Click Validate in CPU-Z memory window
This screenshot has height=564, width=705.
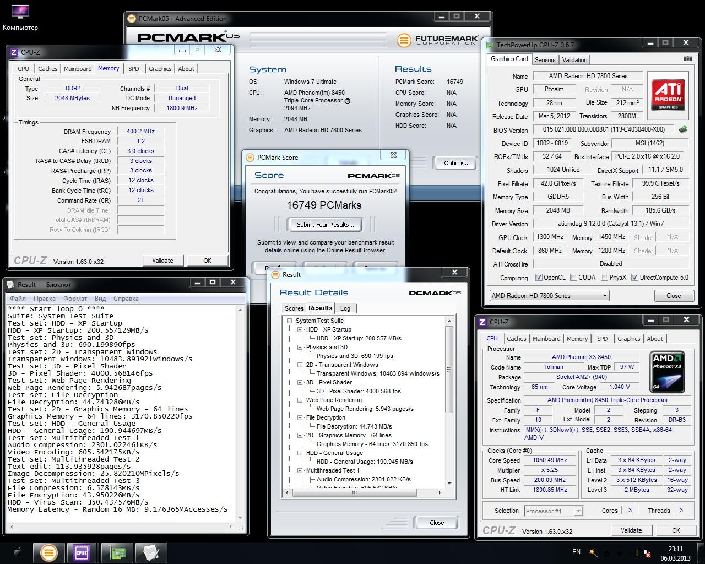(162, 261)
